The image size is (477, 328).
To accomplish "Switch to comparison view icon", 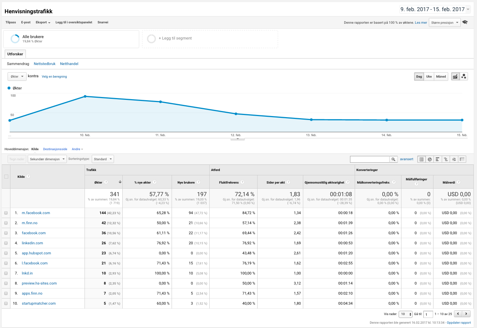I will point(446,159).
